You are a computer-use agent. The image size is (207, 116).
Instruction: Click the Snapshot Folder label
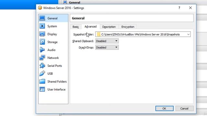tap(83, 34)
